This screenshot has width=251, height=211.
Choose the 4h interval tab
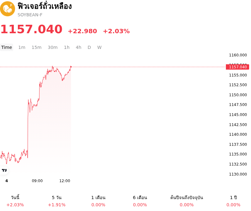78,47
